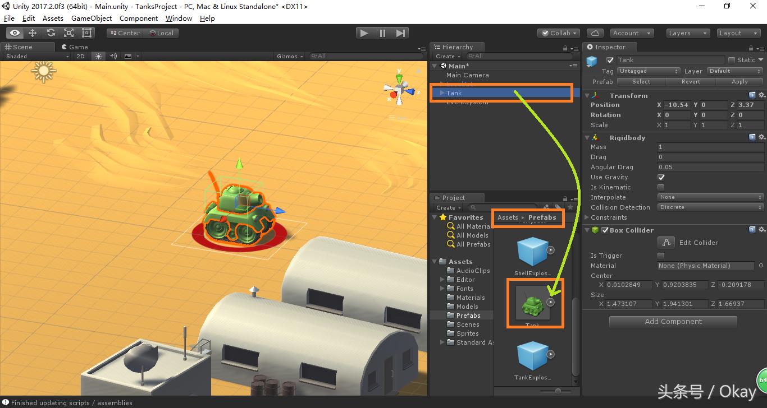767x408 pixels.
Task: Select the Scale tool
Action: [x=69, y=33]
